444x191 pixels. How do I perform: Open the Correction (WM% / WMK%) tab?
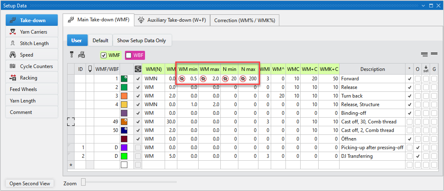pyautogui.click(x=244, y=20)
